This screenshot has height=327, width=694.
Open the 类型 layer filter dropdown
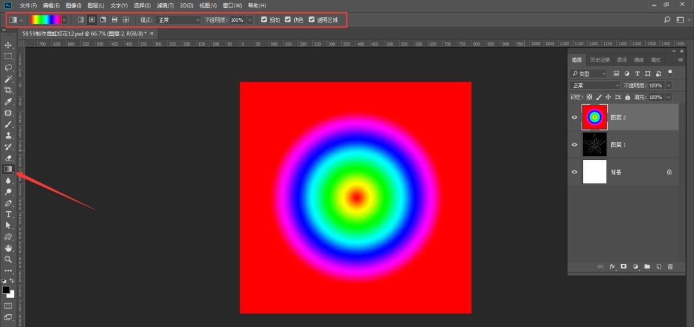tap(589, 73)
